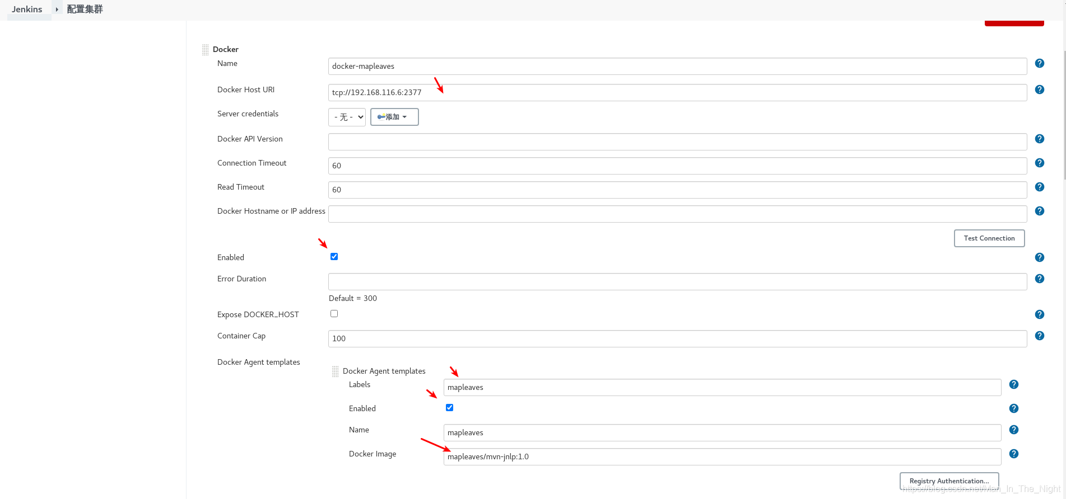Click the Test Connection button
The image size is (1066, 499).
989,238
